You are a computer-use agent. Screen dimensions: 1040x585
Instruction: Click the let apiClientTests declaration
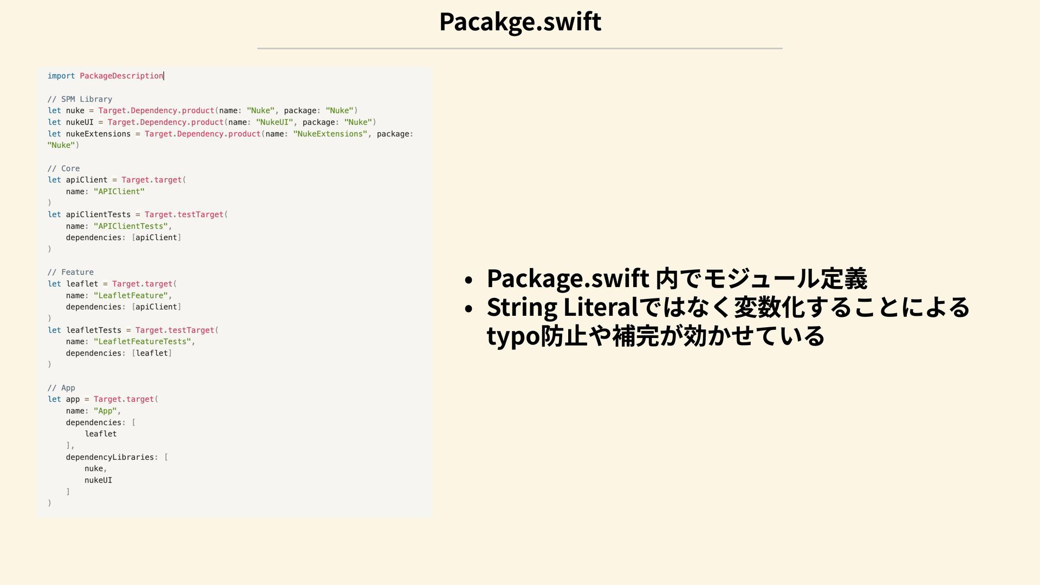pos(137,214)
